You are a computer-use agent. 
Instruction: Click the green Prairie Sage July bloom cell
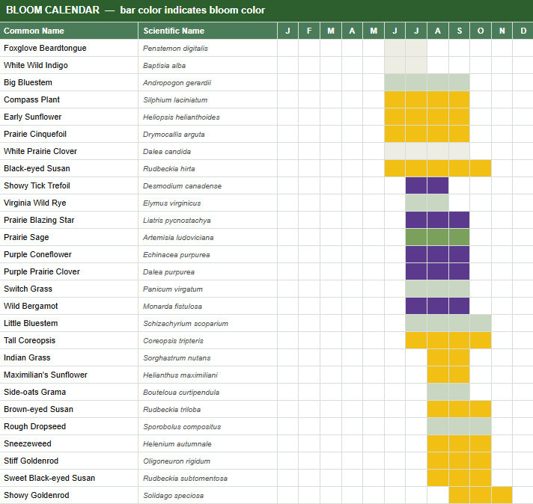[x=416, y=237]
